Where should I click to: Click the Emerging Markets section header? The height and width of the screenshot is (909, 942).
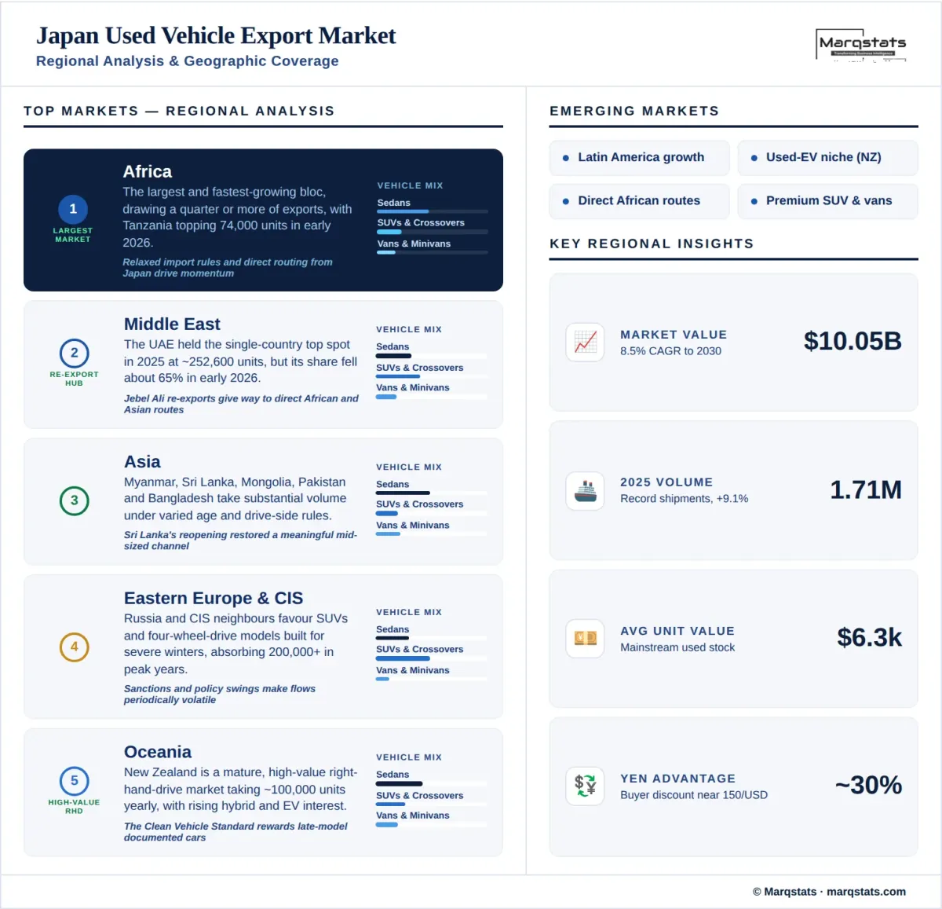[634, 111]
